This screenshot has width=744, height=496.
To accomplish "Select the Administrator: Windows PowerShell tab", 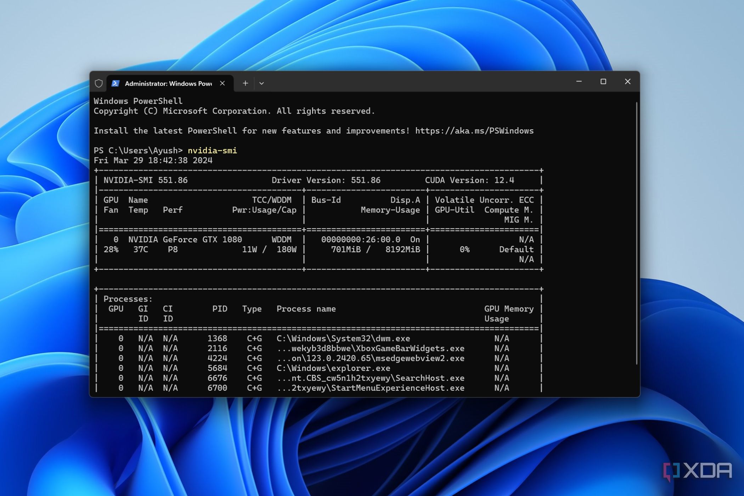I will click(x=167, y=84).
